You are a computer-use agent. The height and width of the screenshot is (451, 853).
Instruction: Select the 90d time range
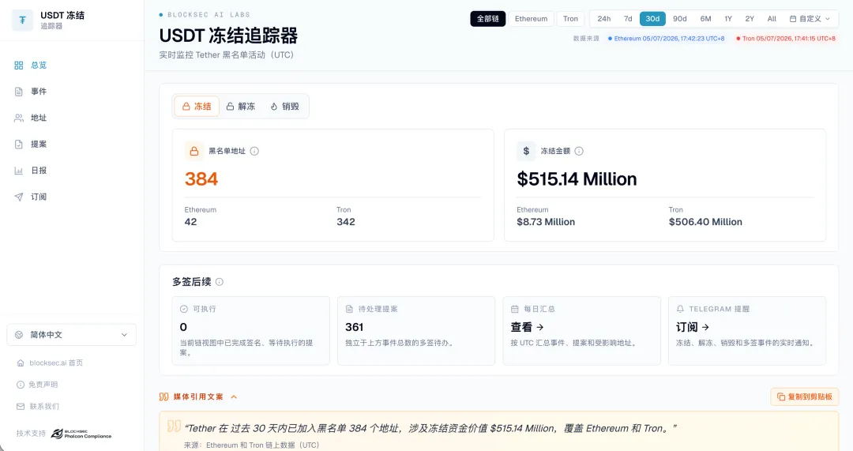[x=679, y=18]
